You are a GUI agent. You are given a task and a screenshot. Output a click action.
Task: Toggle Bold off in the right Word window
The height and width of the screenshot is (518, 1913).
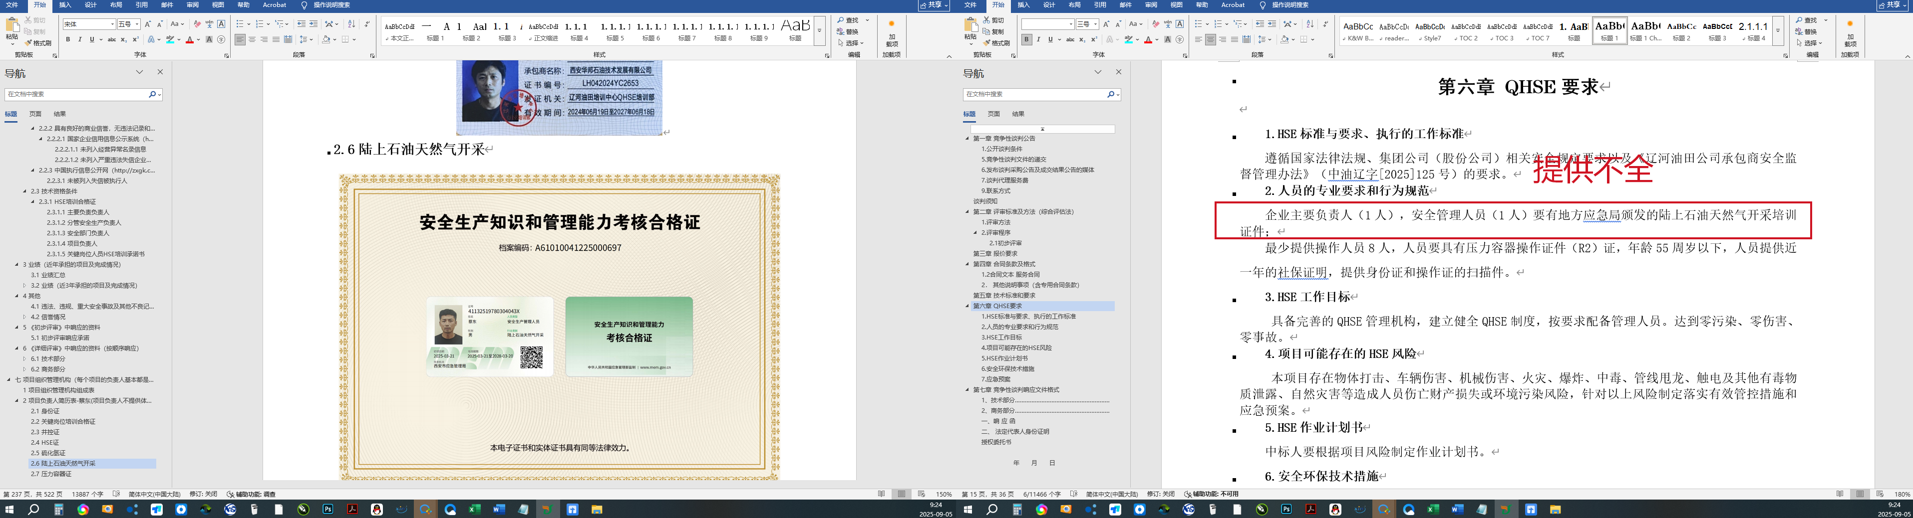(1026, 39)
